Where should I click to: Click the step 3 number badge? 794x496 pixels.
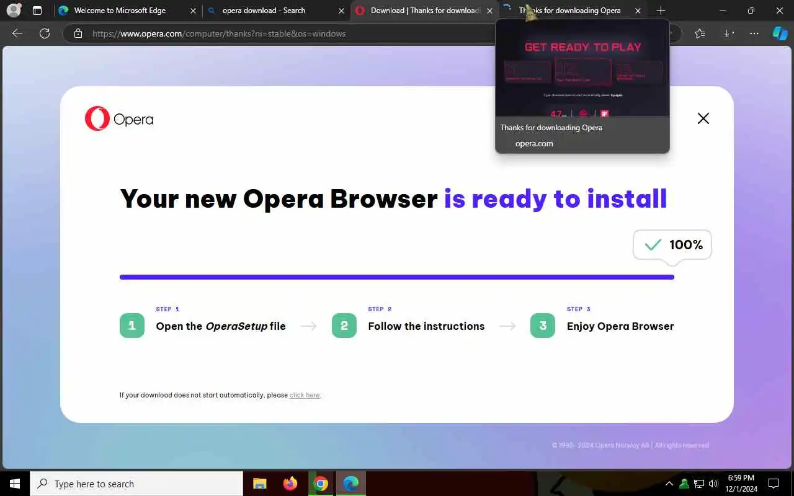coord(543,325)
